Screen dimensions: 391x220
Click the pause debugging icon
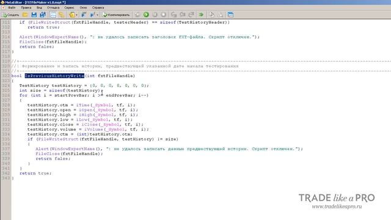click(x=155, y=15)
